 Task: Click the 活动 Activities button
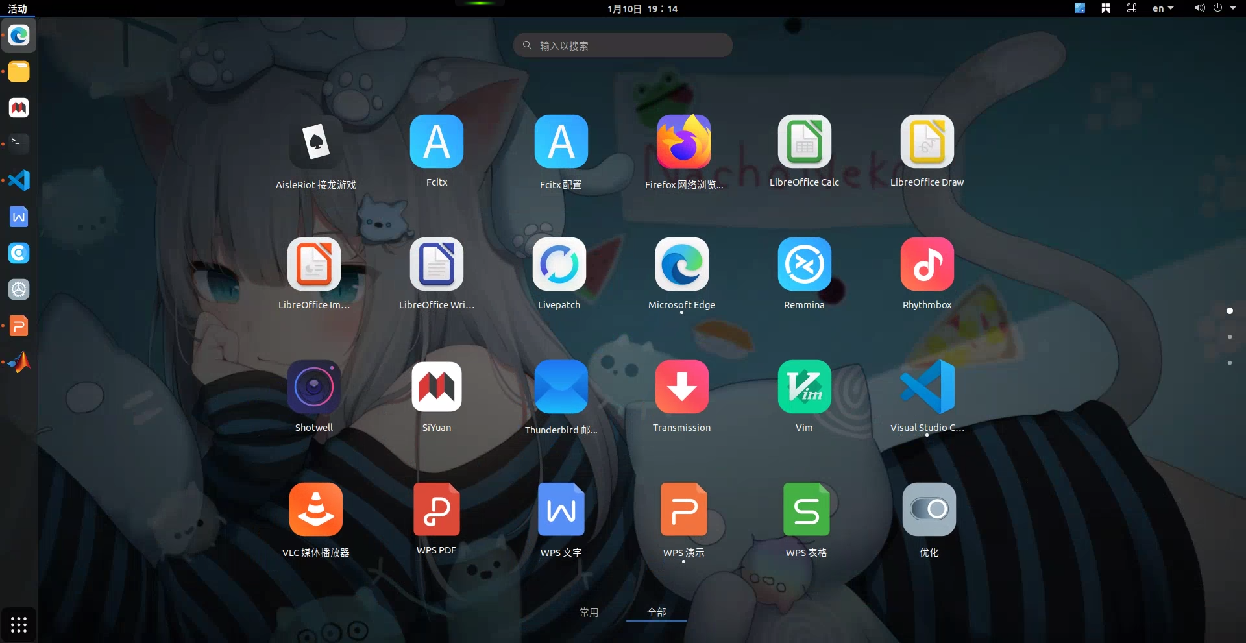click(18, 8)
